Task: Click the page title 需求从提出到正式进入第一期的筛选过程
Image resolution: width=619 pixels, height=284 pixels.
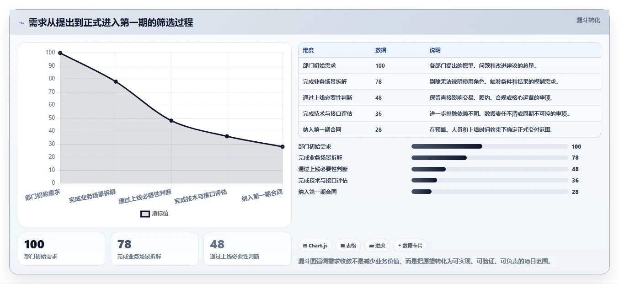Action: coord(111,22)
